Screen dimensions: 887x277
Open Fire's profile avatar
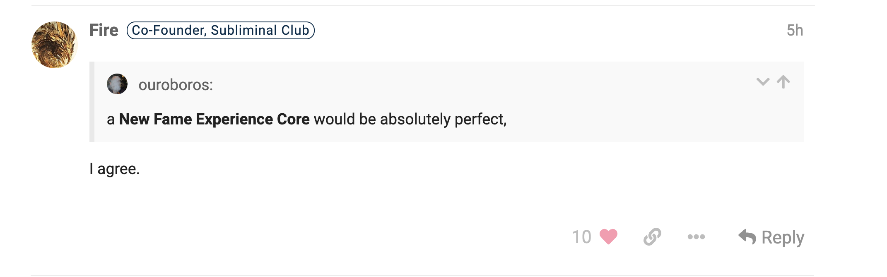click(x=55, y=45)
